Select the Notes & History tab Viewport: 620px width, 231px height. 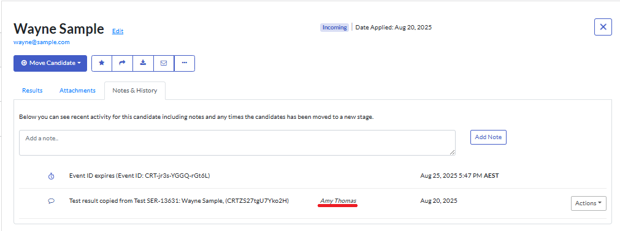135,91
